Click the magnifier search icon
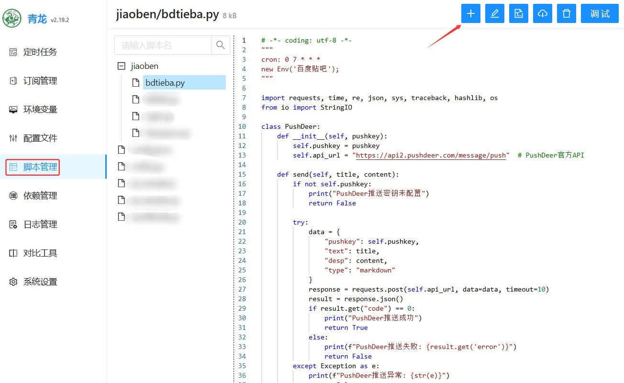The image size is (624, 383). tap(220, 45)
